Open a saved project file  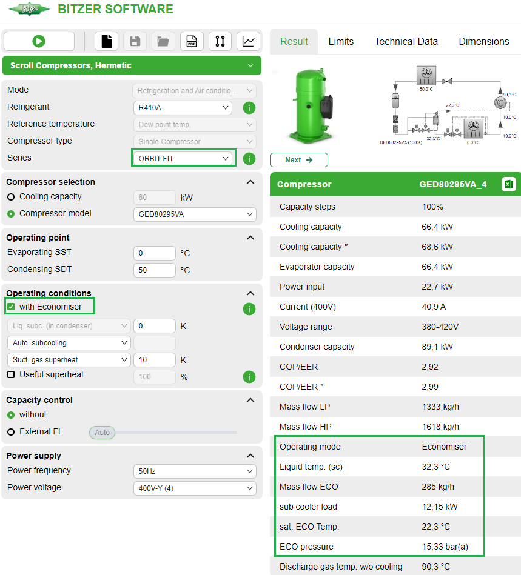pos(163,41)
